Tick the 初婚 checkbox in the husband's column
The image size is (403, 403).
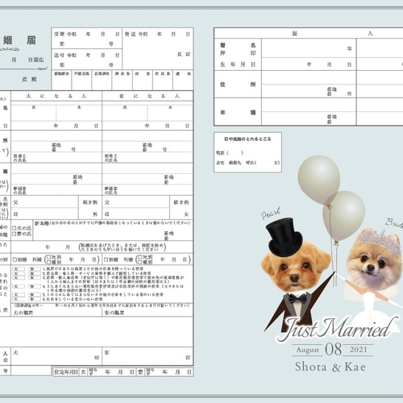15,260
